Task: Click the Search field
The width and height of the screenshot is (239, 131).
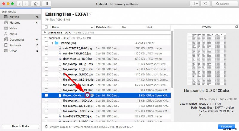Action: tap(225, 4)
